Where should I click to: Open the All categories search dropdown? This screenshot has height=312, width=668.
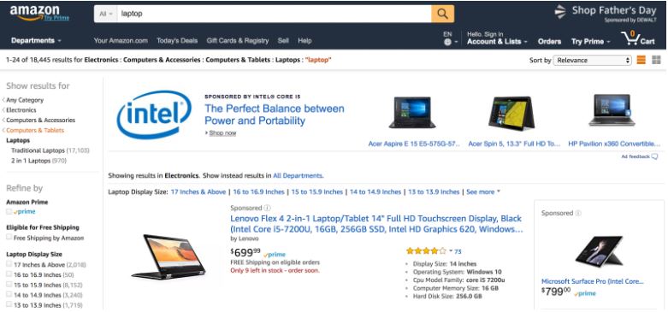[105, 14]
